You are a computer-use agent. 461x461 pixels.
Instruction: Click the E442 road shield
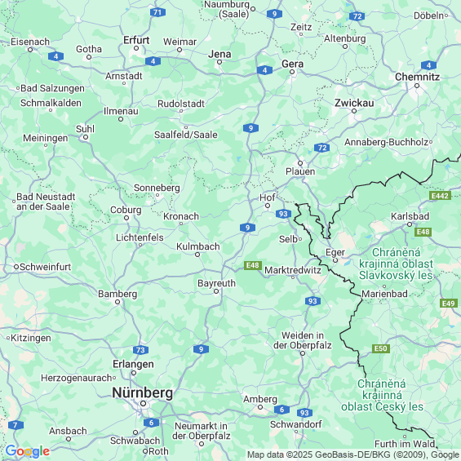coord(440,196)
